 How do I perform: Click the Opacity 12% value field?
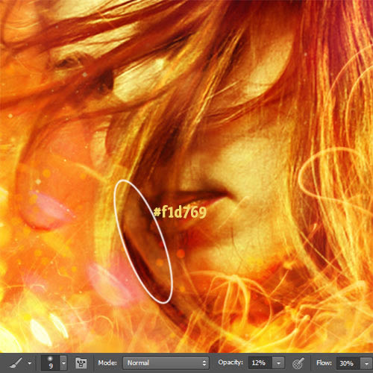pyautogui.click(x=260, y=363)
